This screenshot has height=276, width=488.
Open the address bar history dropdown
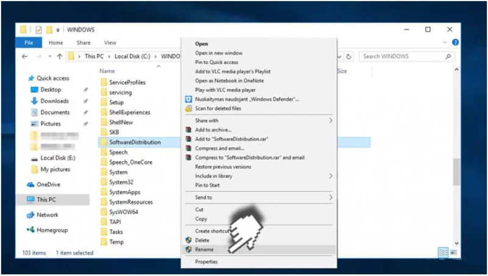(x=340, y=57)
